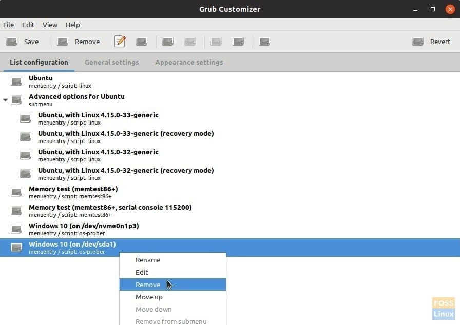Open the File menu
460x325 pixels.
coord(9,25)
